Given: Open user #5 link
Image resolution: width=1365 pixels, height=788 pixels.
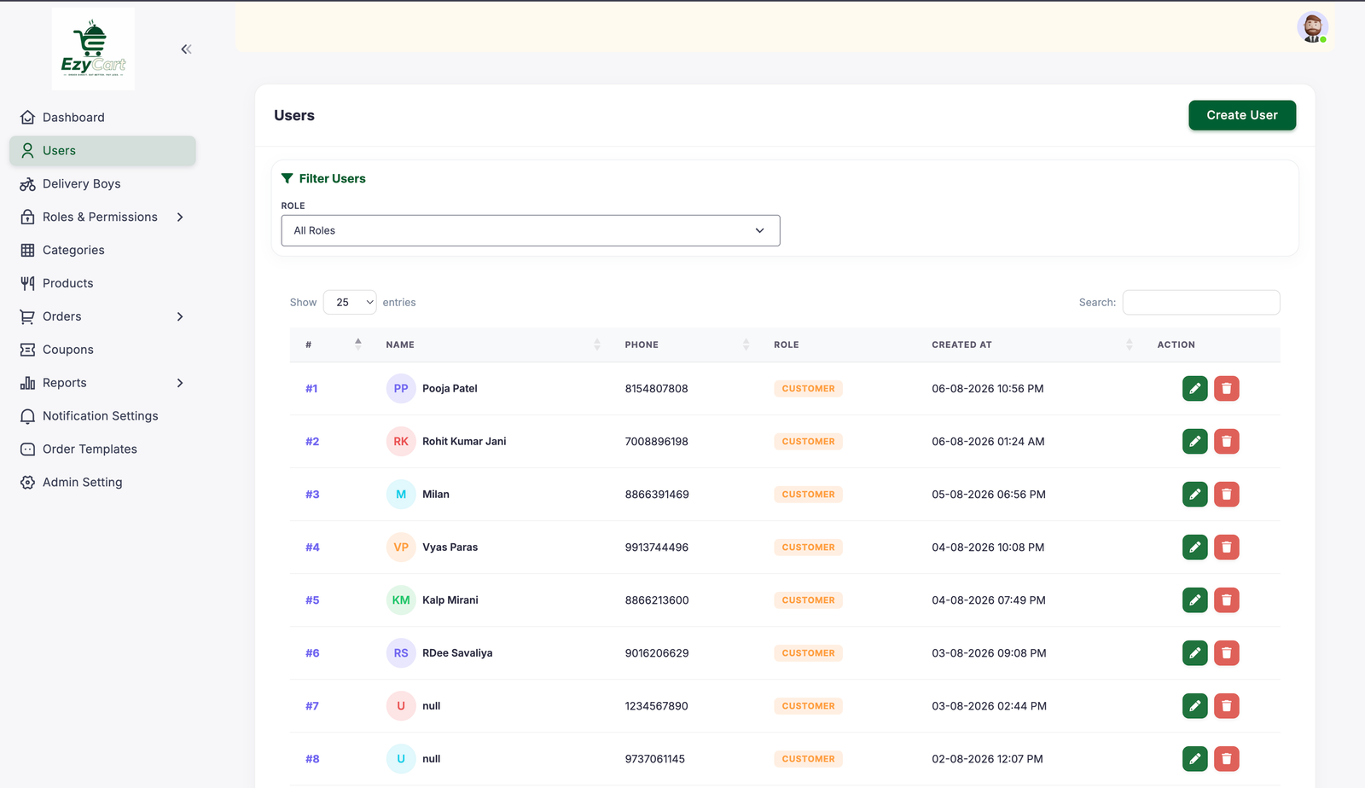Looking at the screenshot, I should [x=312, y=600].
